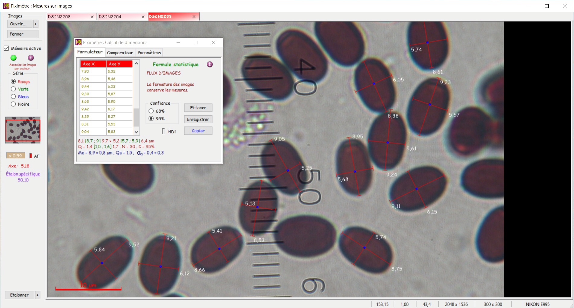Screen dimensions: 574x308
Task: Select the Verte series radio button
Action: click(x=13, y=89)
